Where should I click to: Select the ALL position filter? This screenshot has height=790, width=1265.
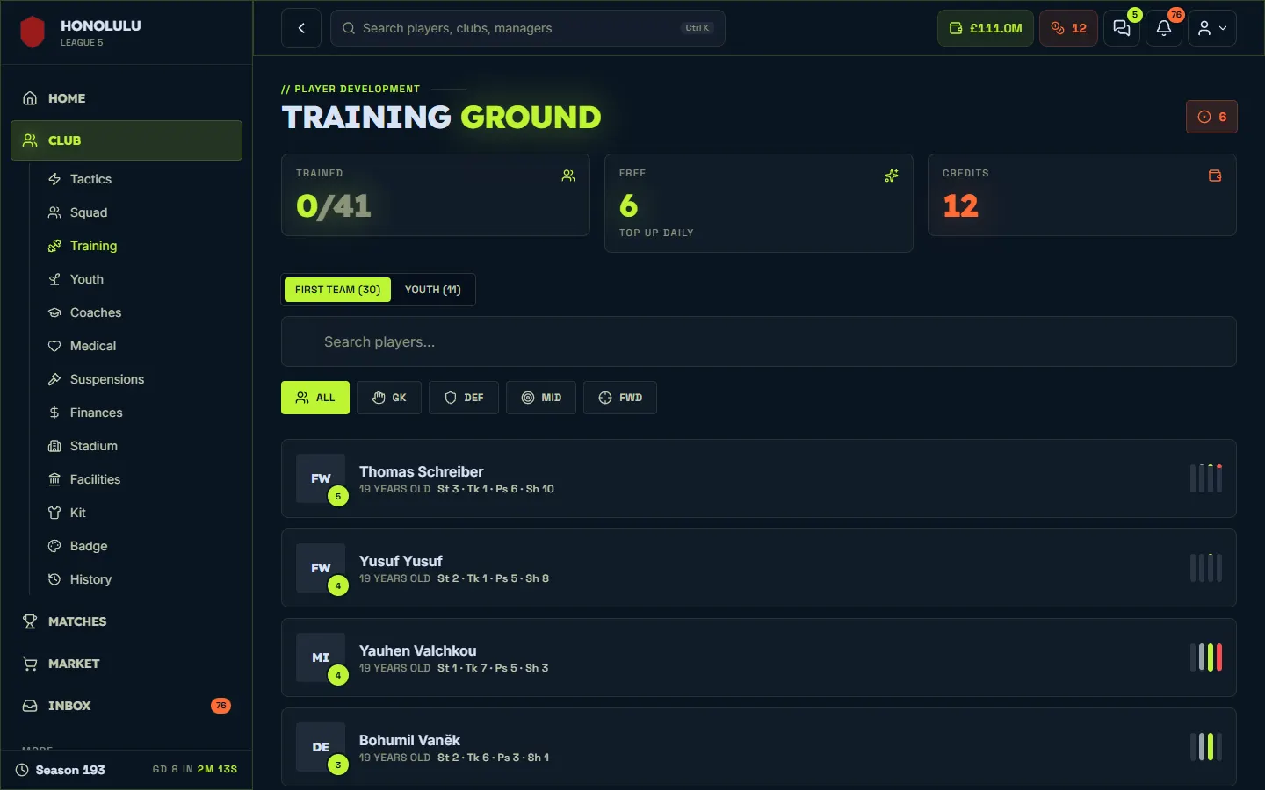click(x=315, y=398)
